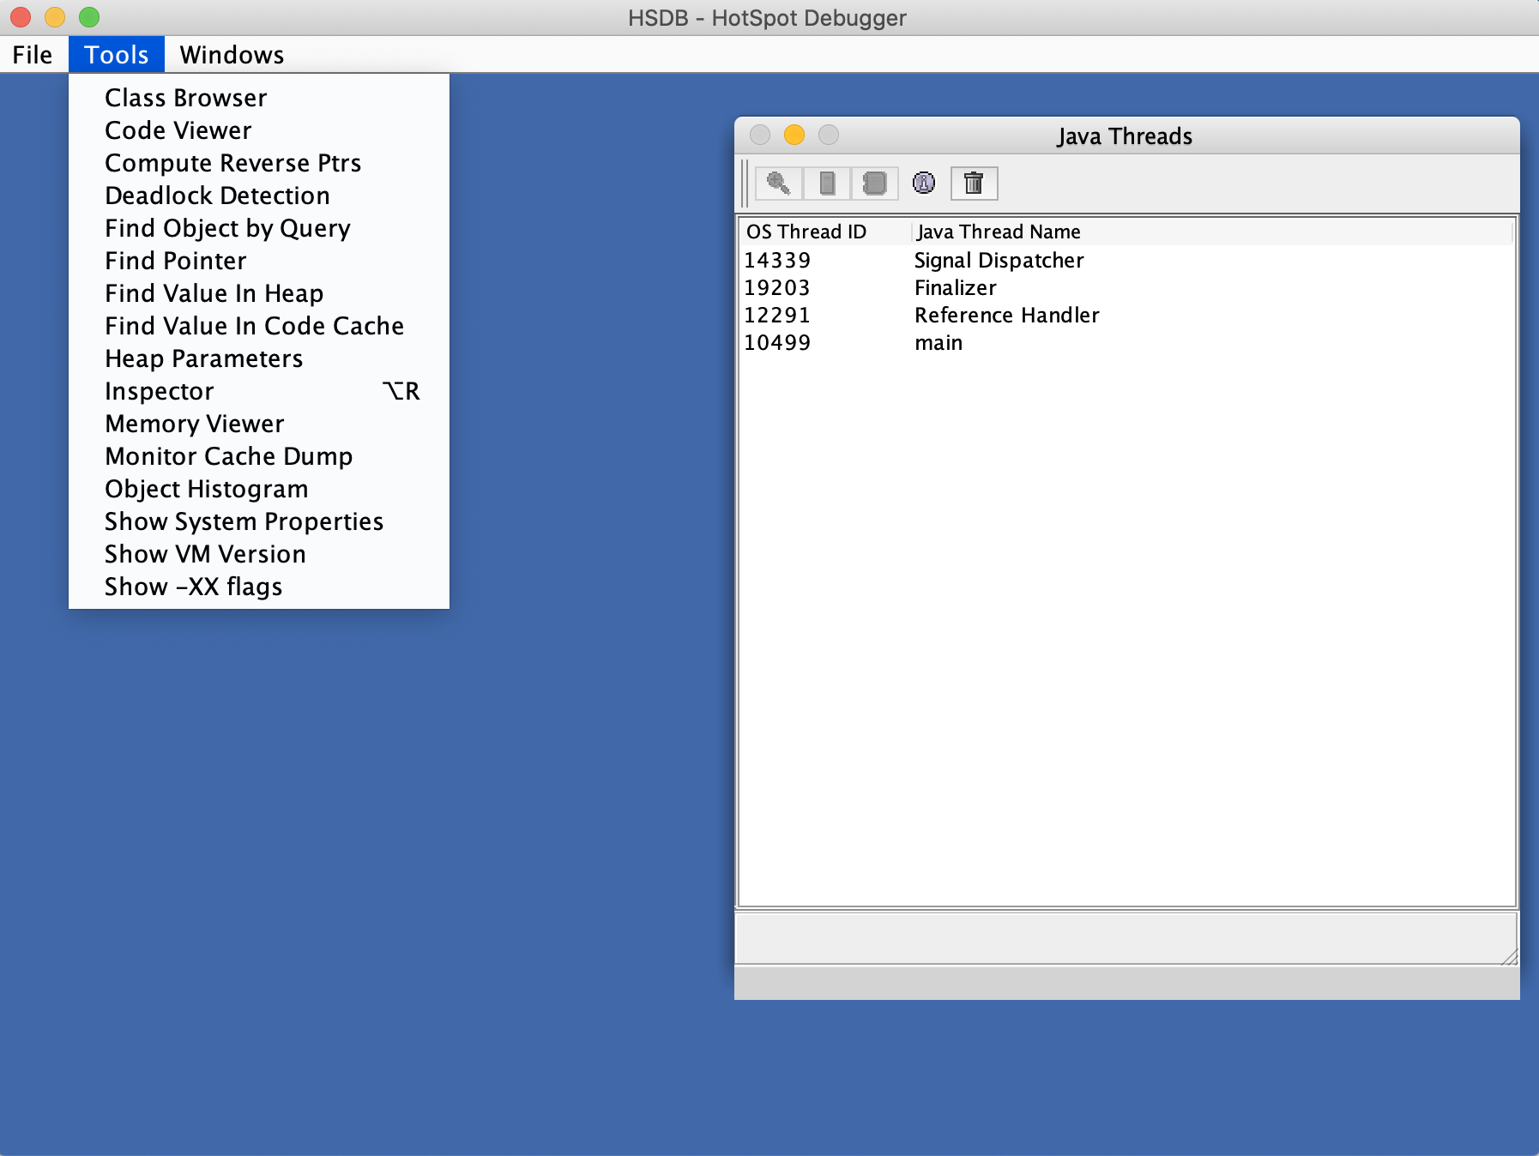This screenshot has width=1539, height=1156.
Task: Click the Show Thread Information icon
Action: (924, 183)
